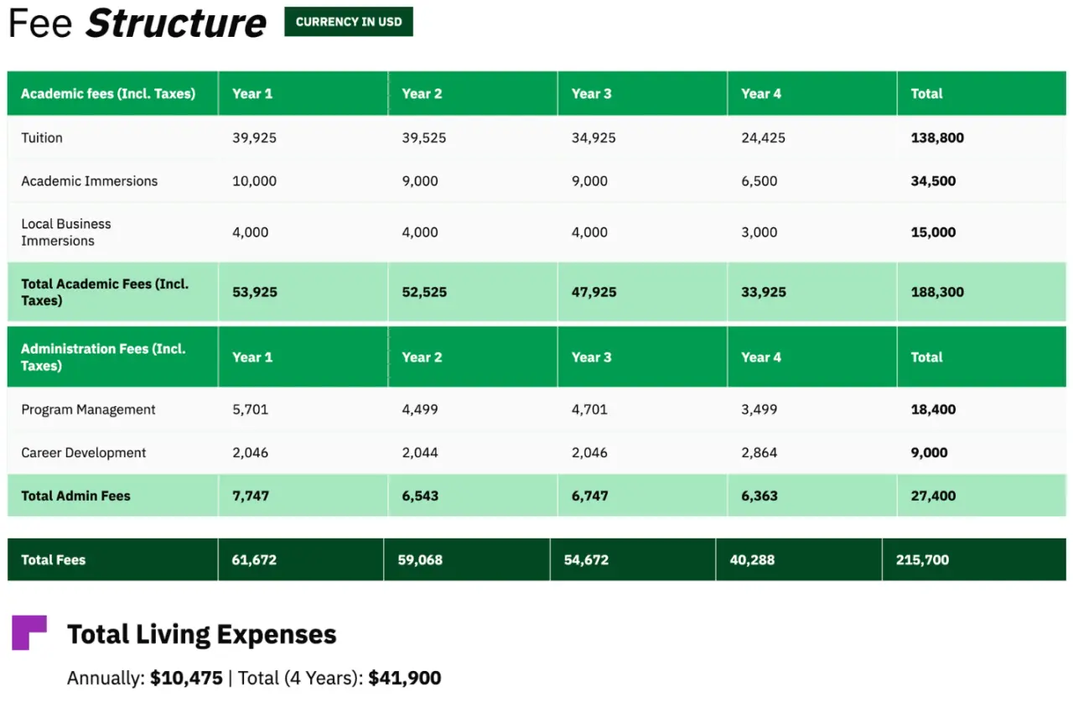Viewport: 1073px width, 723px height.
Task: Click the CURRENCY IN USD badge
Action: click(x=349, y=22)
